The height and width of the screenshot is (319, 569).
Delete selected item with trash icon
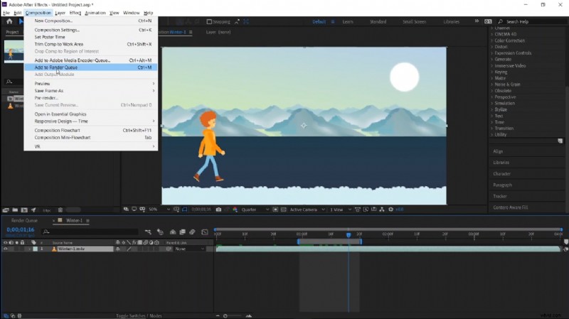[x=60, y=210]
